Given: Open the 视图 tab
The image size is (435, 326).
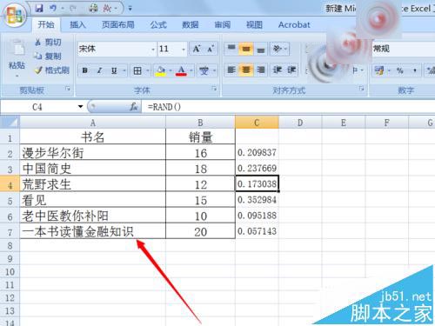Looking at the screenshot, I should point(254,24).
